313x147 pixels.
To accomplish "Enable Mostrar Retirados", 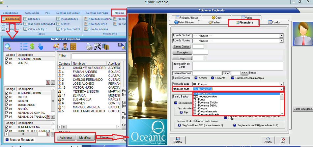I will pos(7,140).
